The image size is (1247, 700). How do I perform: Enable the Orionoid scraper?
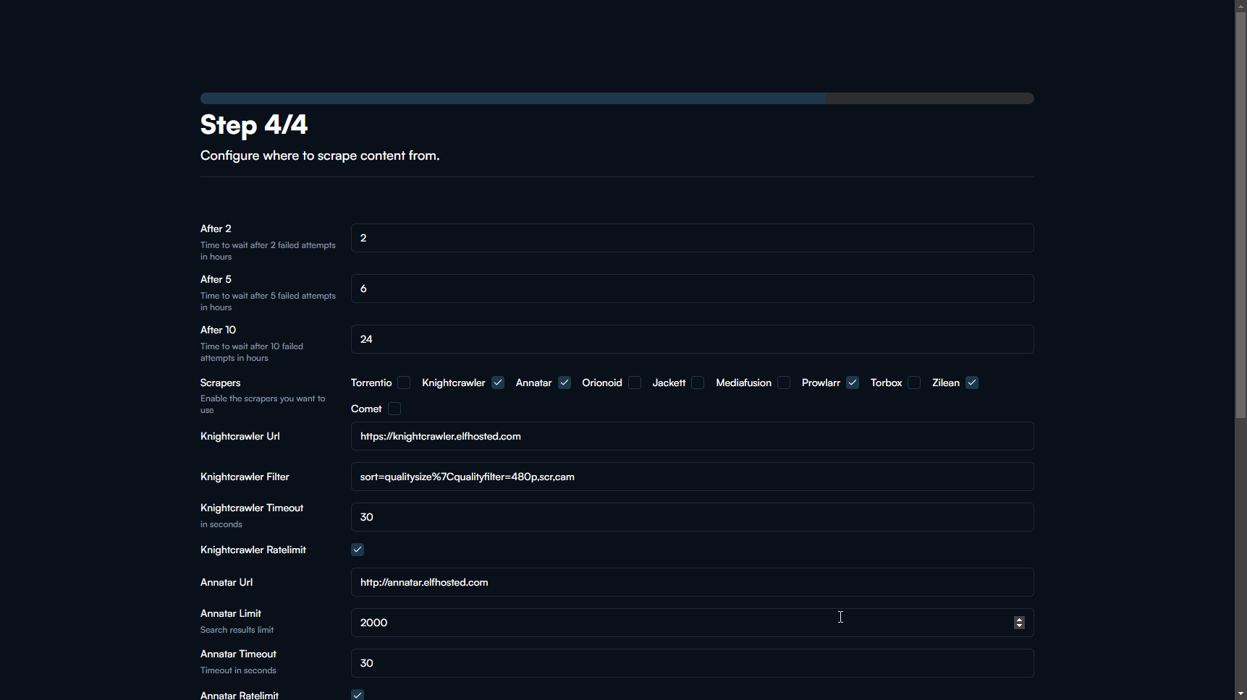635,383
